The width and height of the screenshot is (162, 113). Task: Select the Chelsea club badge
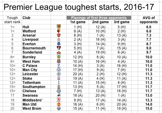click(x=59, y=91)
